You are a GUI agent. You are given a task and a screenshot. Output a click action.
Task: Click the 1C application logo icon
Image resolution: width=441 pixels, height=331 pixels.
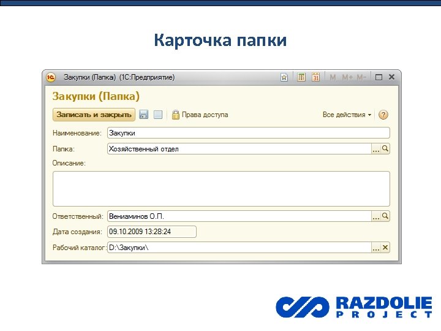(x=51, y=77)
